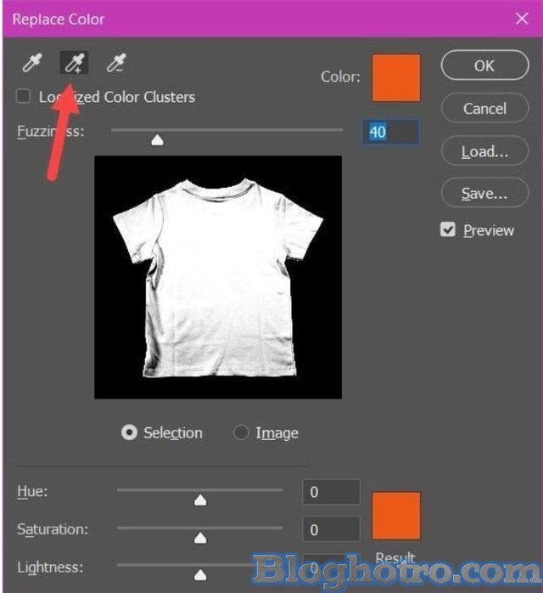Screen dimensions: 543x593
Task: Choose the Selection radio option
Action: 129,432
